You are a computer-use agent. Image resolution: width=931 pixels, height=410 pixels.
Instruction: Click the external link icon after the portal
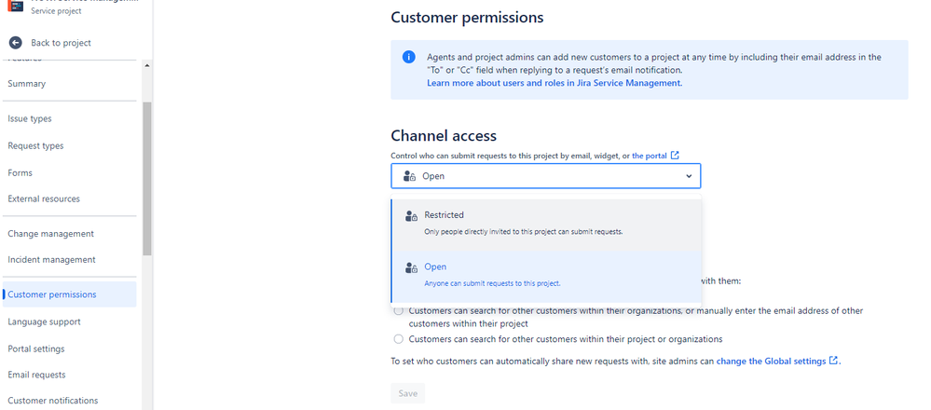tap(675, 156)
